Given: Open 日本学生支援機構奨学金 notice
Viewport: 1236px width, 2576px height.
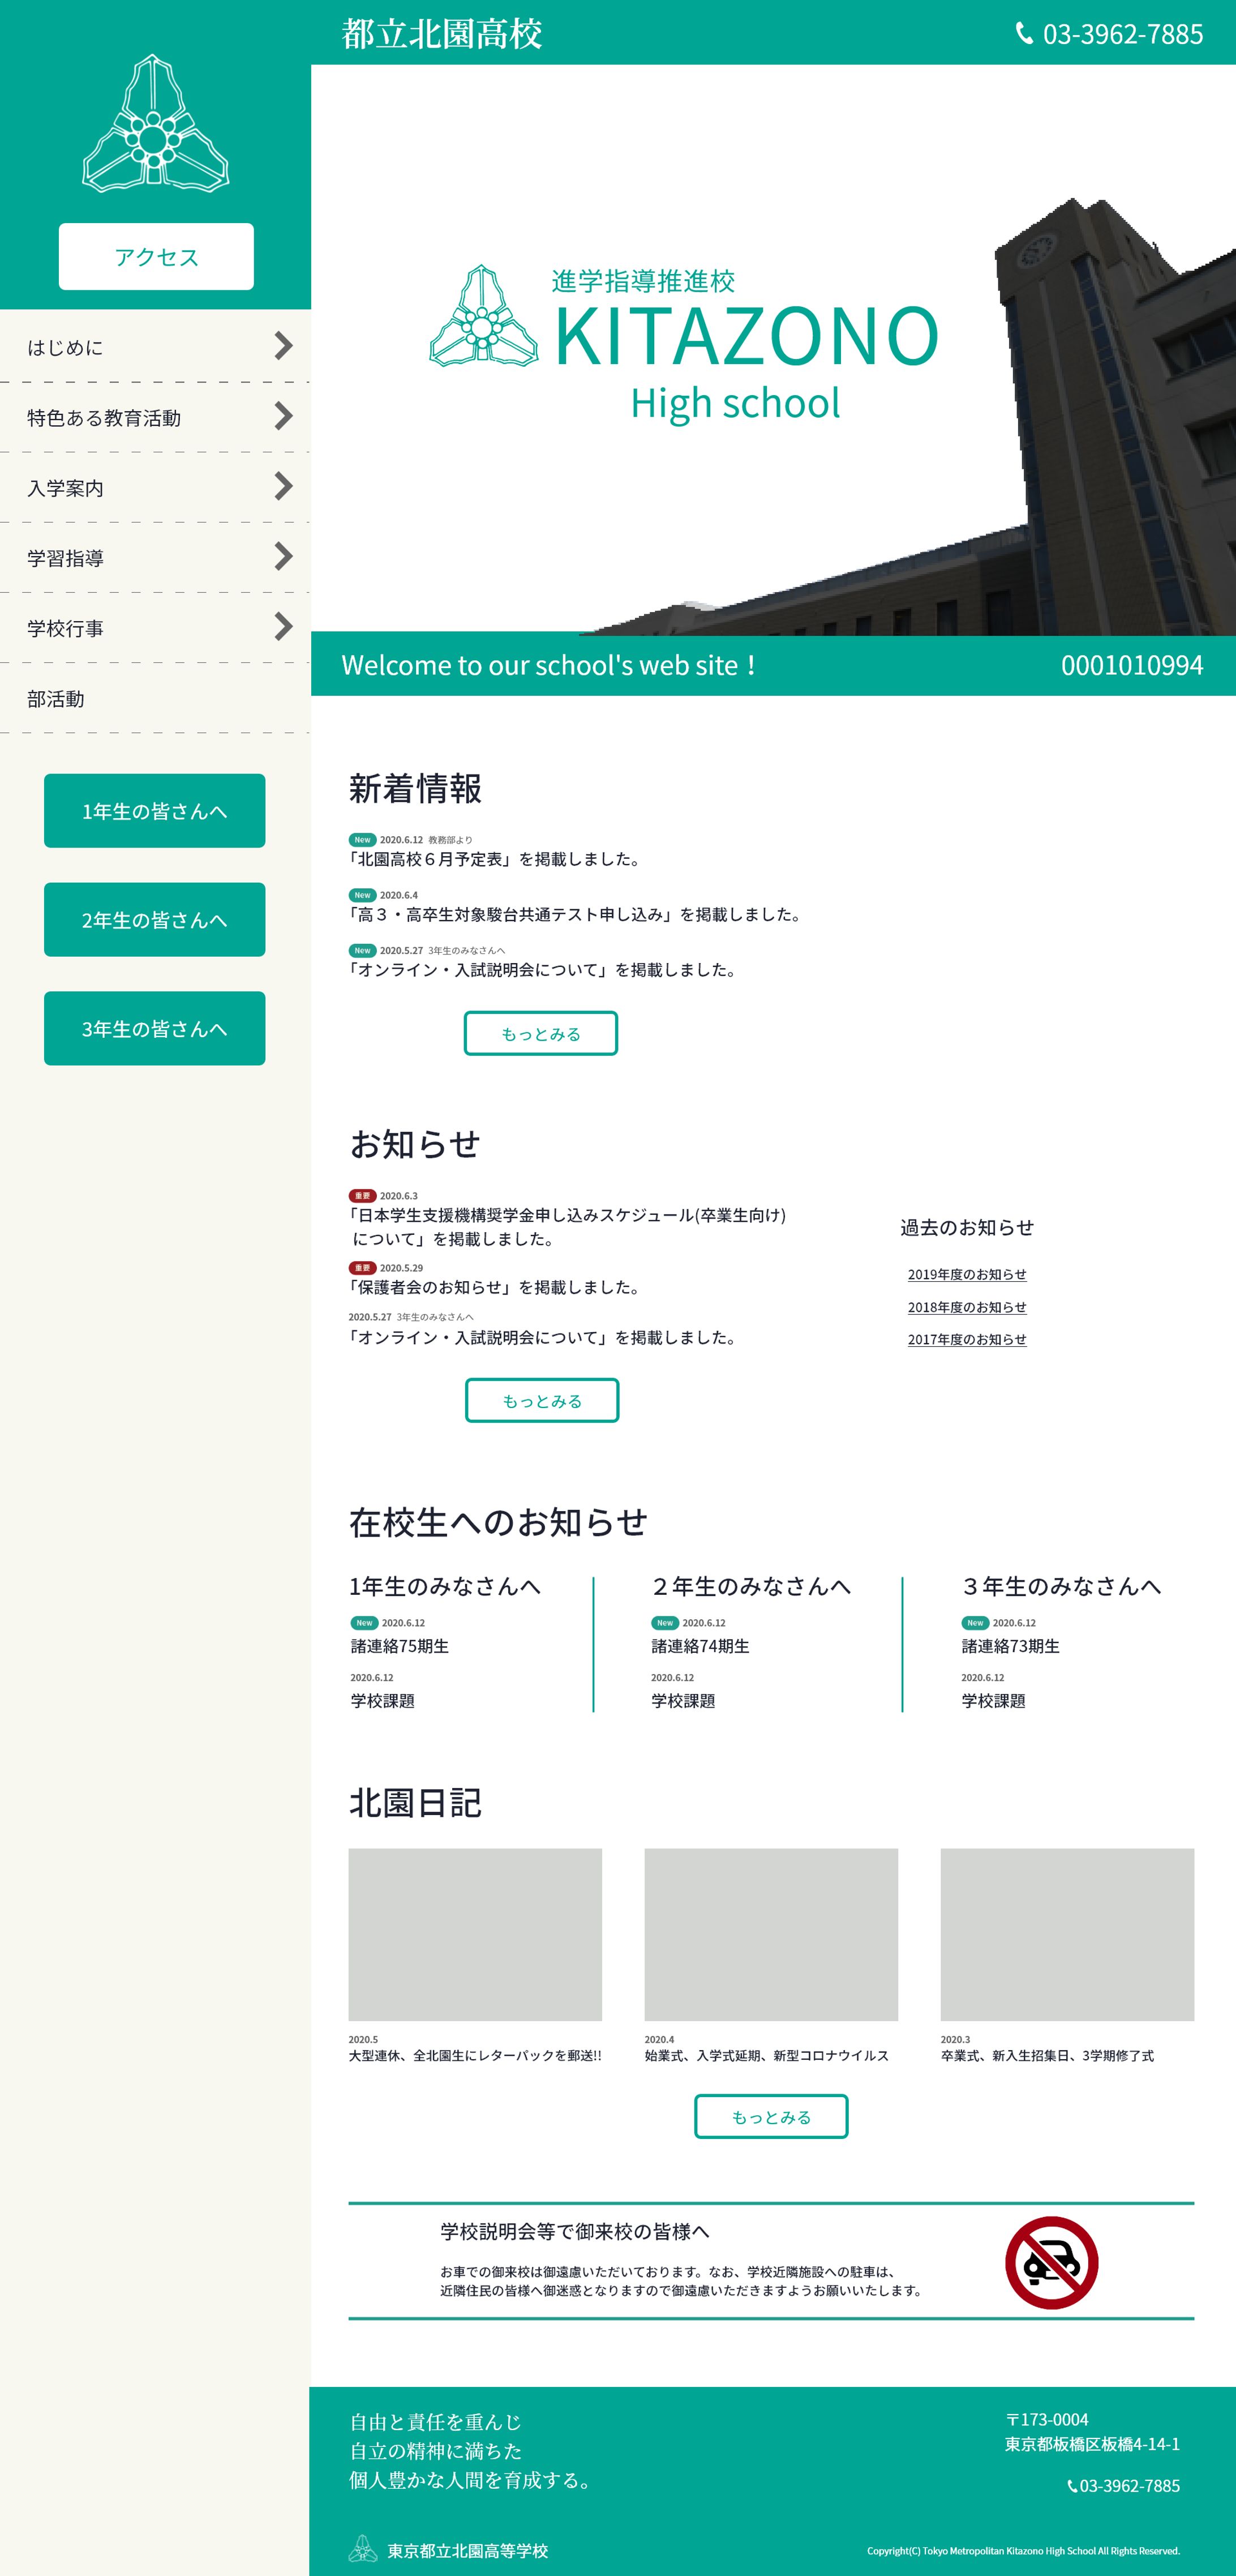Looking at the screenshot, I should (x=567, y=1227).
